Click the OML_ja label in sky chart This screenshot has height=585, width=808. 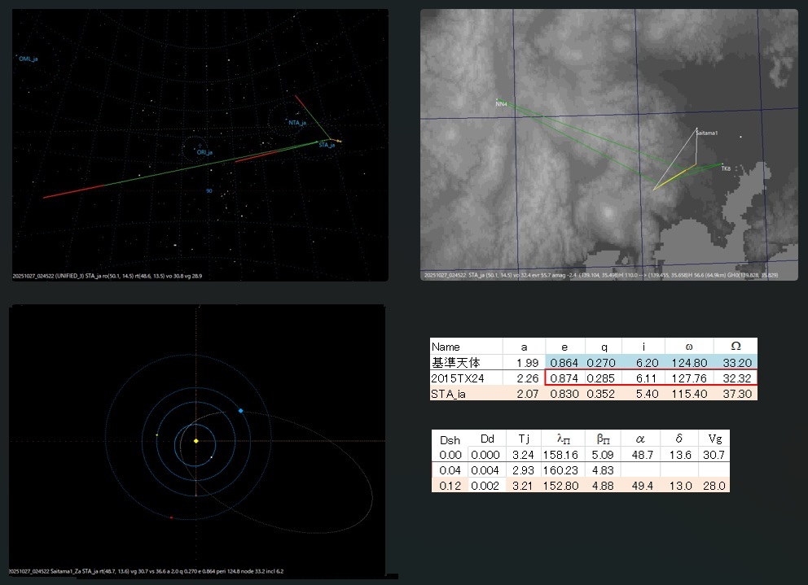click(29, 59)
